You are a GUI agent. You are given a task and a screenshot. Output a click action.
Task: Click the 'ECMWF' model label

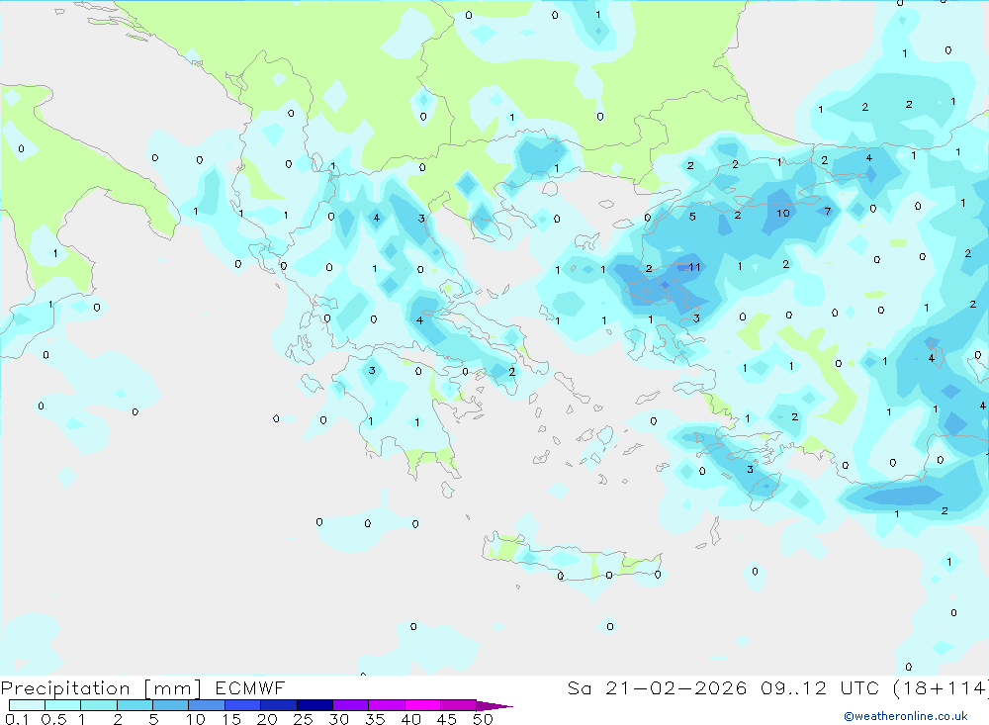point(250,687)
